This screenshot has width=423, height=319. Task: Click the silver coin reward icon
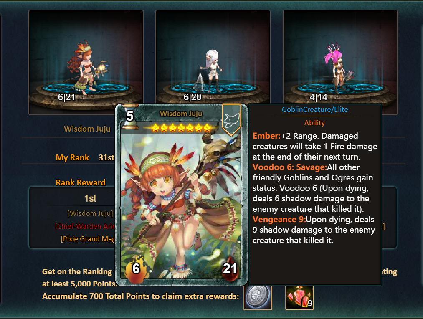pyautogui.click(x=258, y=297)
